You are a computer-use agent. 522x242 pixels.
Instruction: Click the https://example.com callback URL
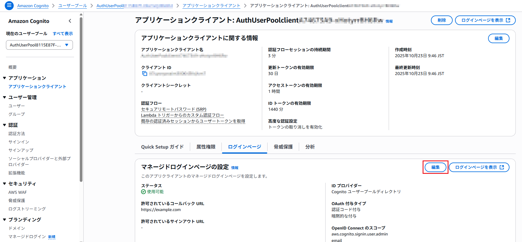coord(161,210)
